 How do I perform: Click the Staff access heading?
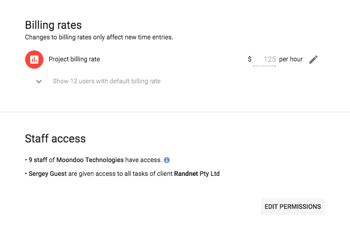click(55, 138)
